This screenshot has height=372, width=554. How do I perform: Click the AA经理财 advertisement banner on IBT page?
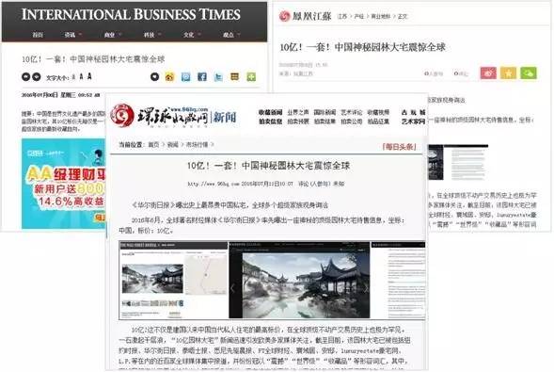click(x=64, y=184)
